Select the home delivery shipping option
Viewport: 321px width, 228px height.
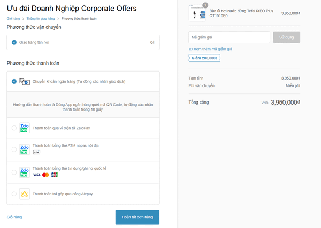click(14, 41)
